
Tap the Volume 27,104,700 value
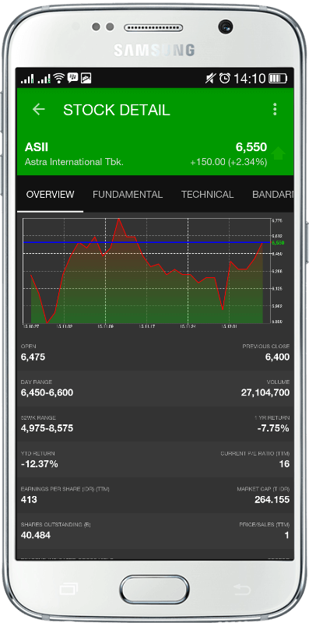click(x=265, y=392)
